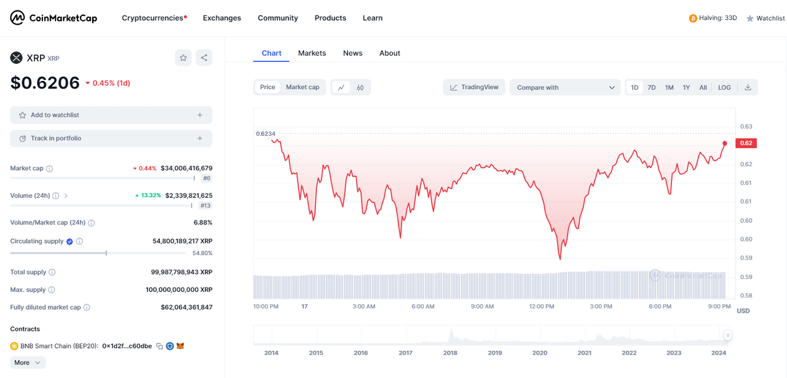
Task: Switch to the Markets tab
Action: click(x=312, y=53)
